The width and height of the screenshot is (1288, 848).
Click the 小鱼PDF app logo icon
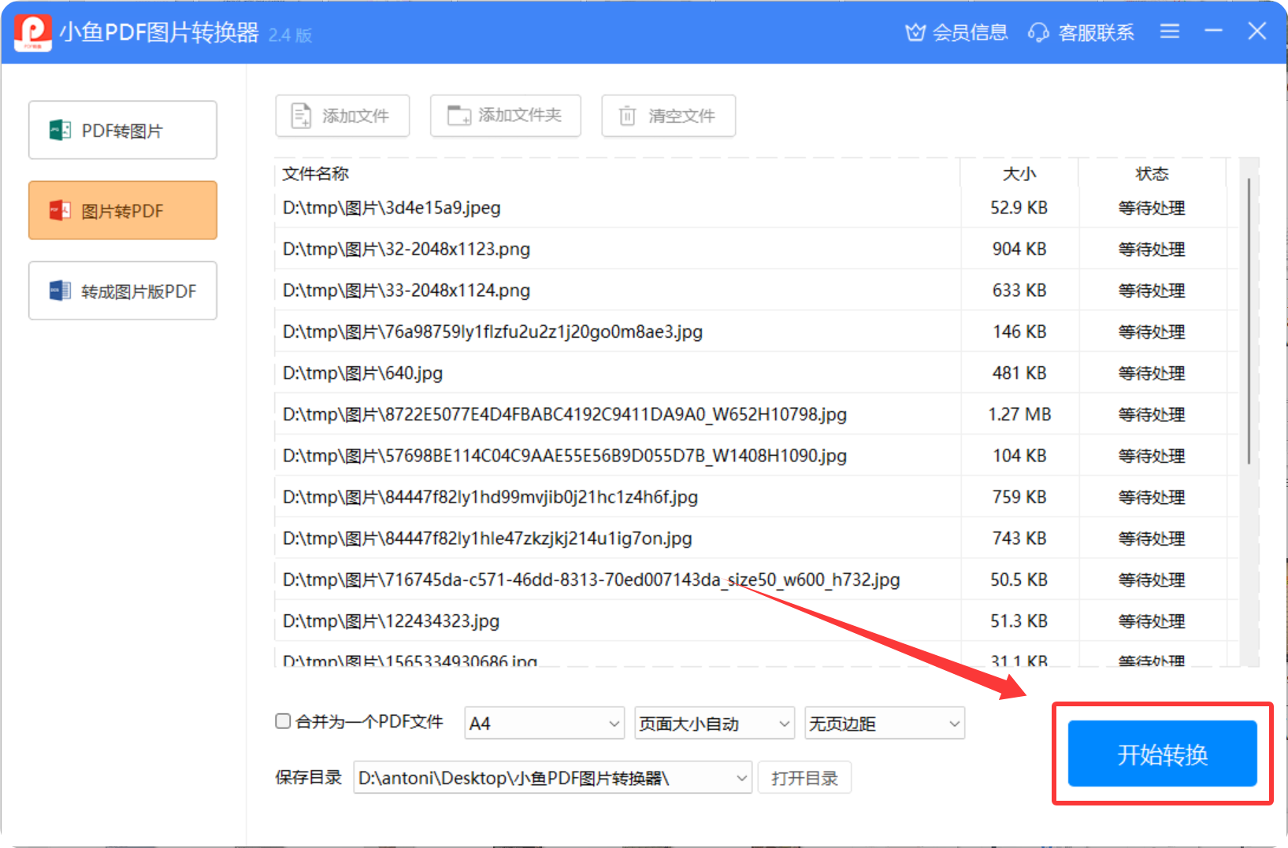pyautogui.click(x=32, y=32)
